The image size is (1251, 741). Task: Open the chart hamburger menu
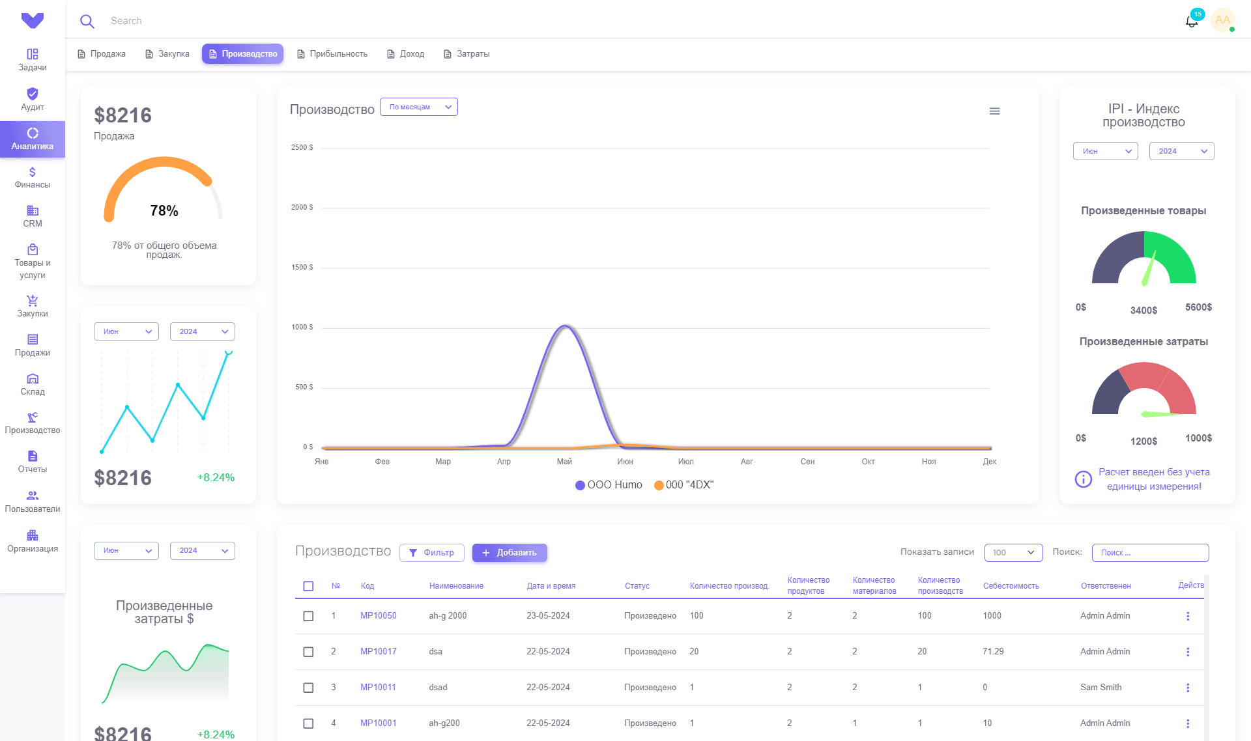click(x=994, y=111)
